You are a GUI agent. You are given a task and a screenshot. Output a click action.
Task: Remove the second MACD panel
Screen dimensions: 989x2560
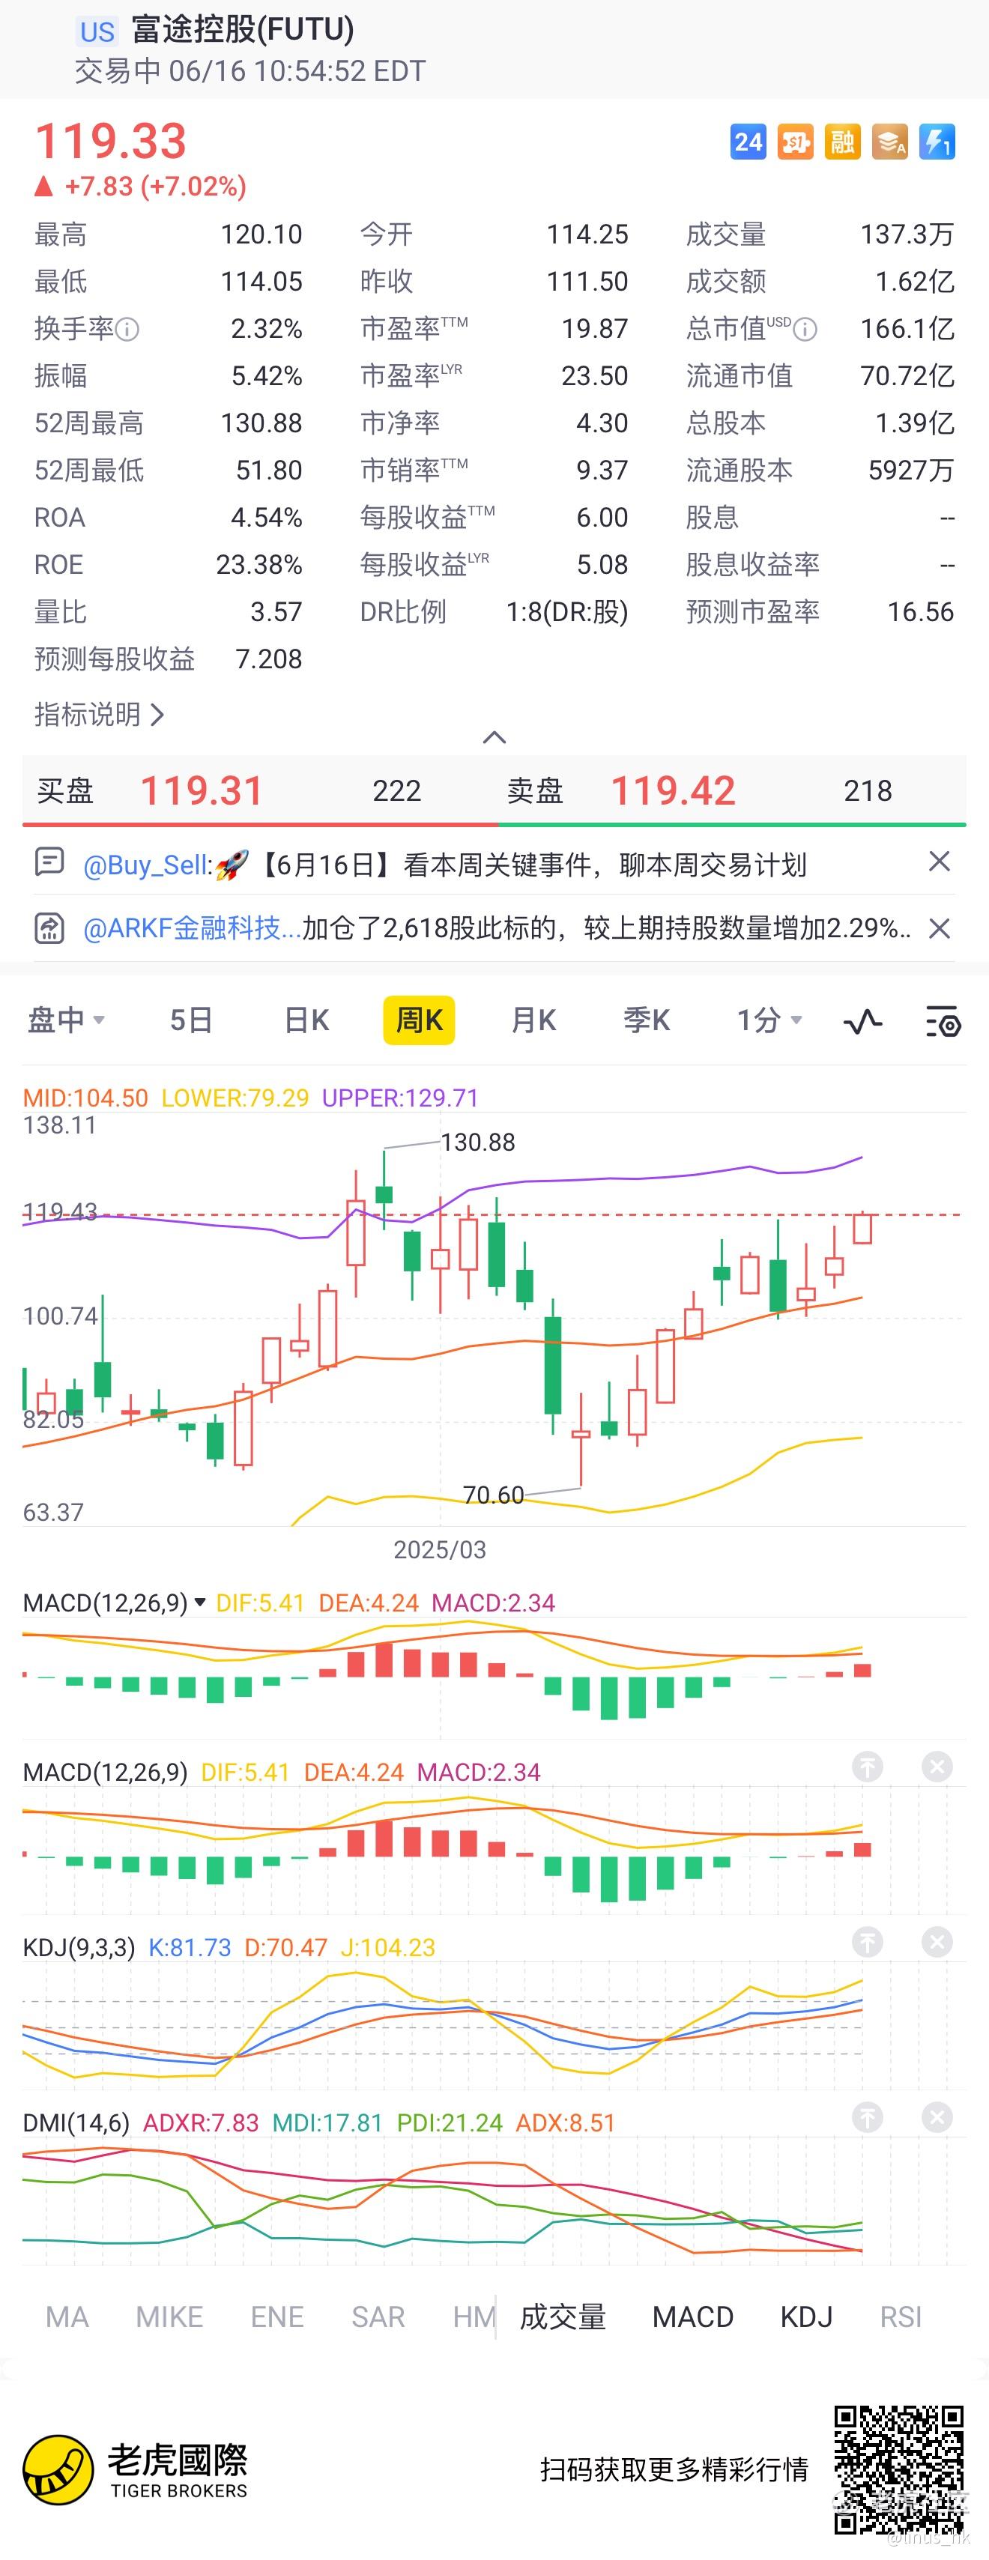pyautogui.click(x=937, y=1766)
